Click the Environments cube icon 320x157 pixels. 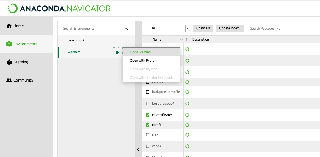click(9, 44)
